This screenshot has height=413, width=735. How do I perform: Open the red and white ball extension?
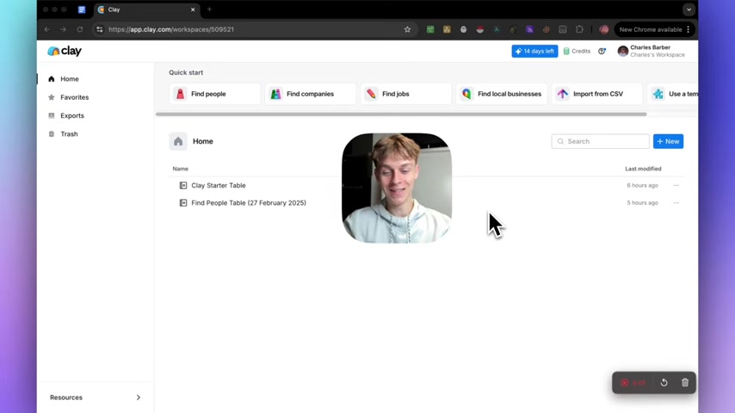point(479,29)
